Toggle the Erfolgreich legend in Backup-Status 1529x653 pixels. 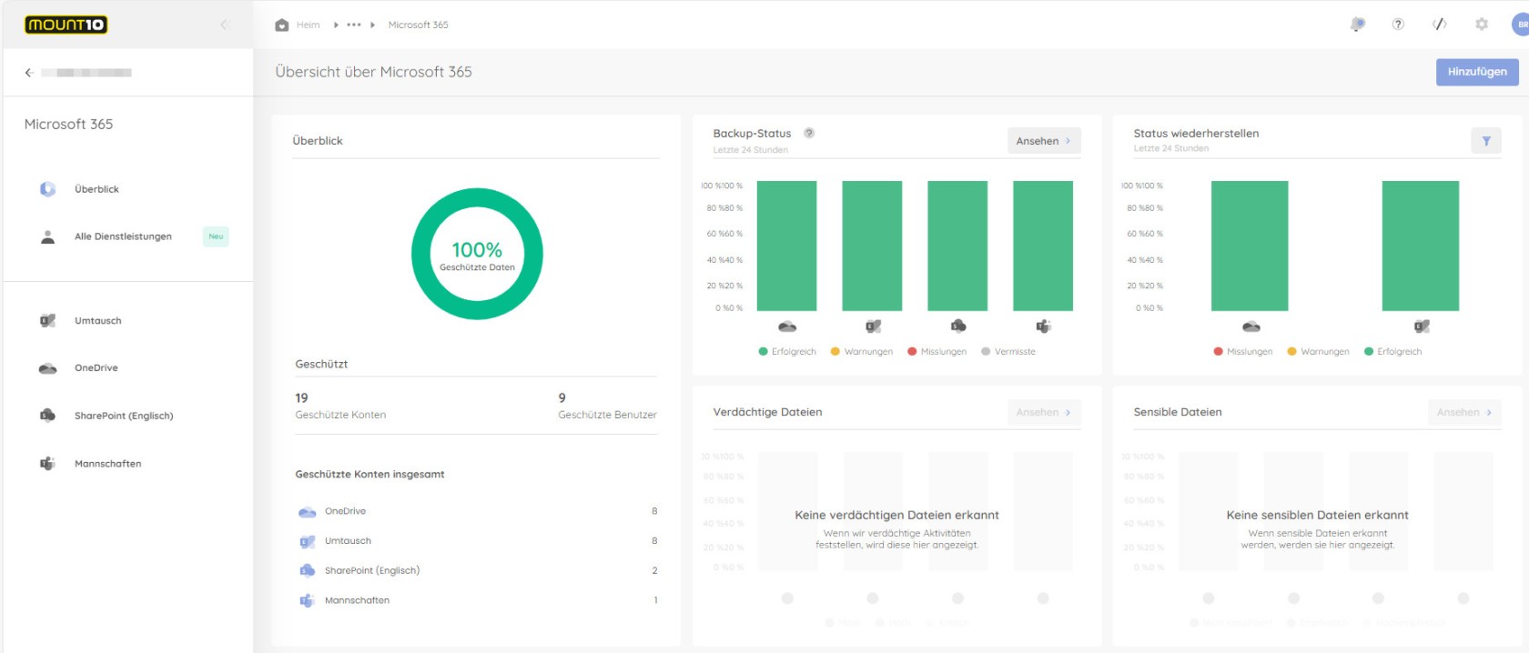787,352
